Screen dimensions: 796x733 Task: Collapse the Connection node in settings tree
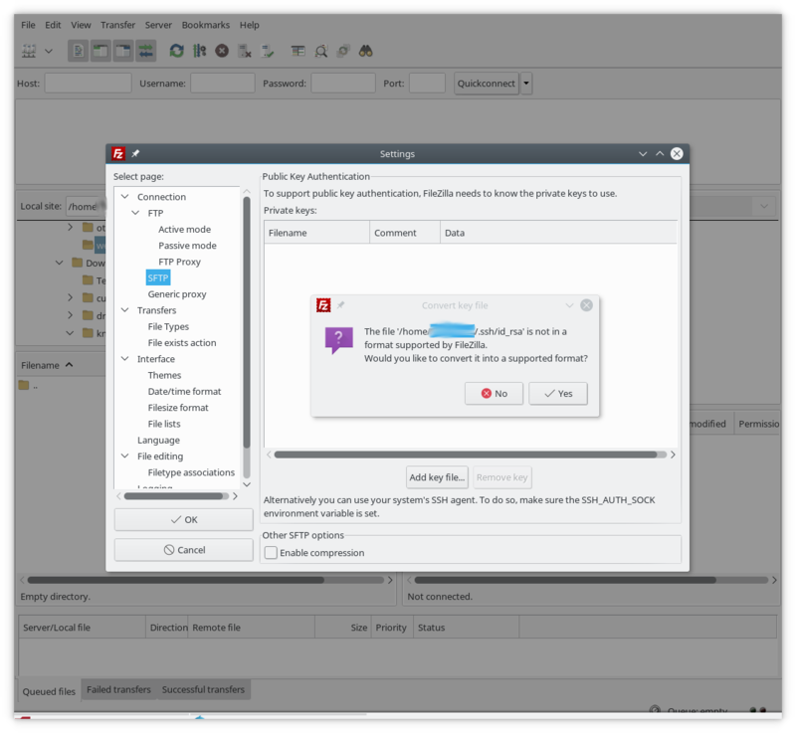[125, 196]
